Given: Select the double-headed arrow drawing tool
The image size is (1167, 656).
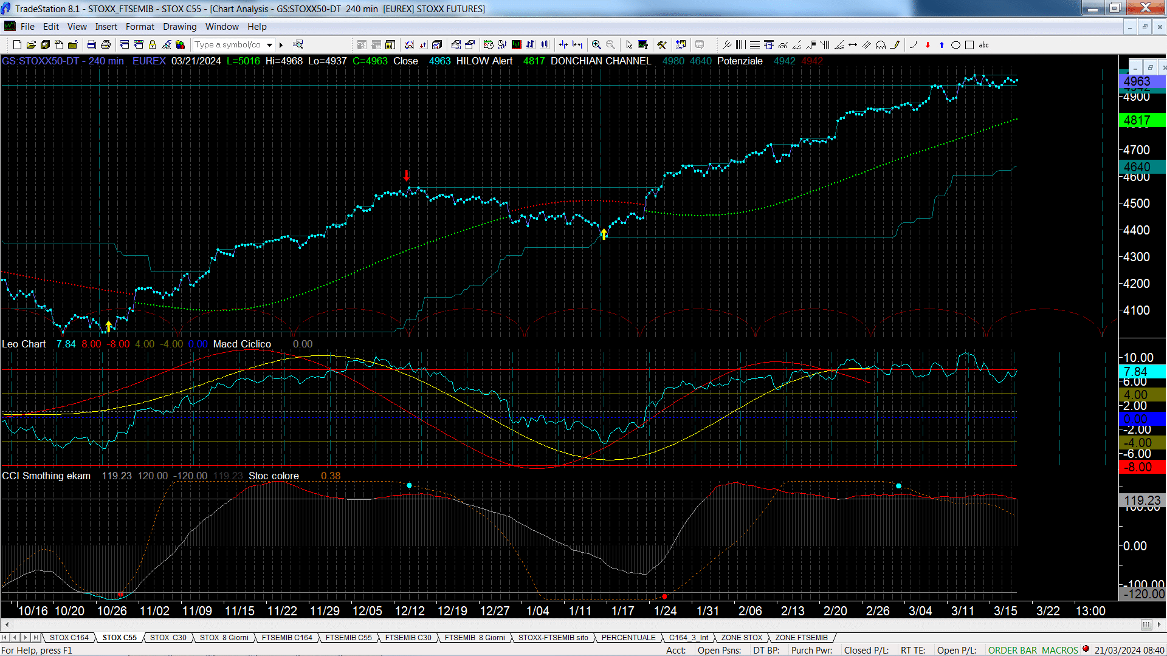Looking at the screenshot, I should click(x=853, y=45).
